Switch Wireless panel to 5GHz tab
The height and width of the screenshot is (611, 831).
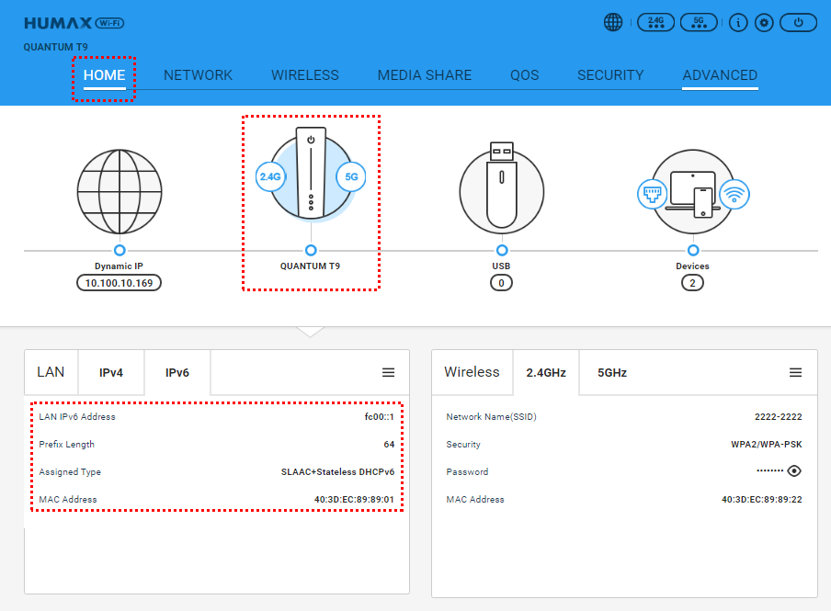tap(612, 372)
